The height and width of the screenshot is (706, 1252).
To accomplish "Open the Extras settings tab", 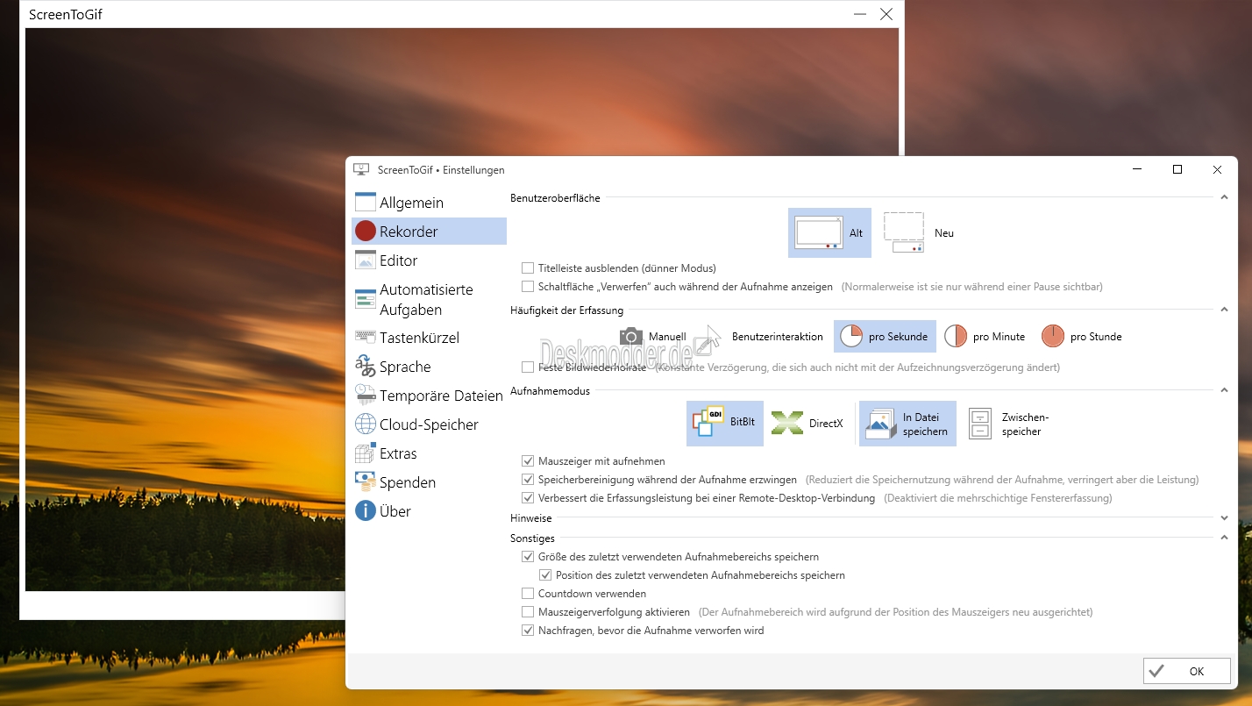I will [429, 453].
